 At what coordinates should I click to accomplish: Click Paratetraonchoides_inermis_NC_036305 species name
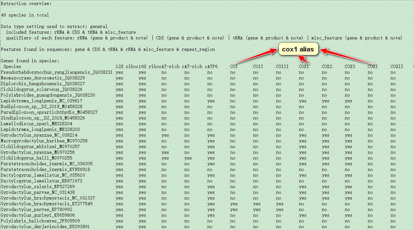[46, 164]
